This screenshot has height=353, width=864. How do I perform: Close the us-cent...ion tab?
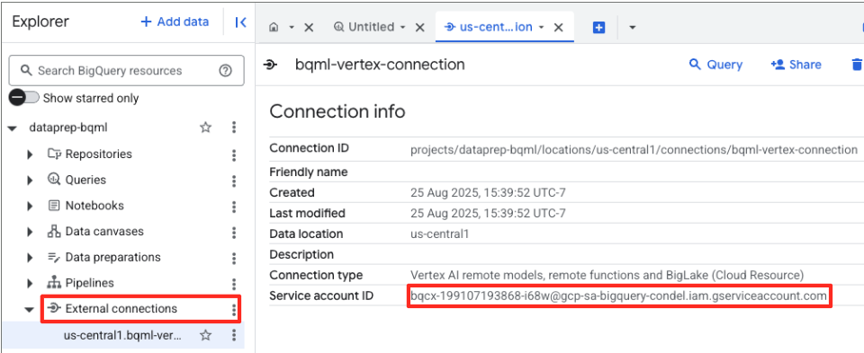(558, 27)
